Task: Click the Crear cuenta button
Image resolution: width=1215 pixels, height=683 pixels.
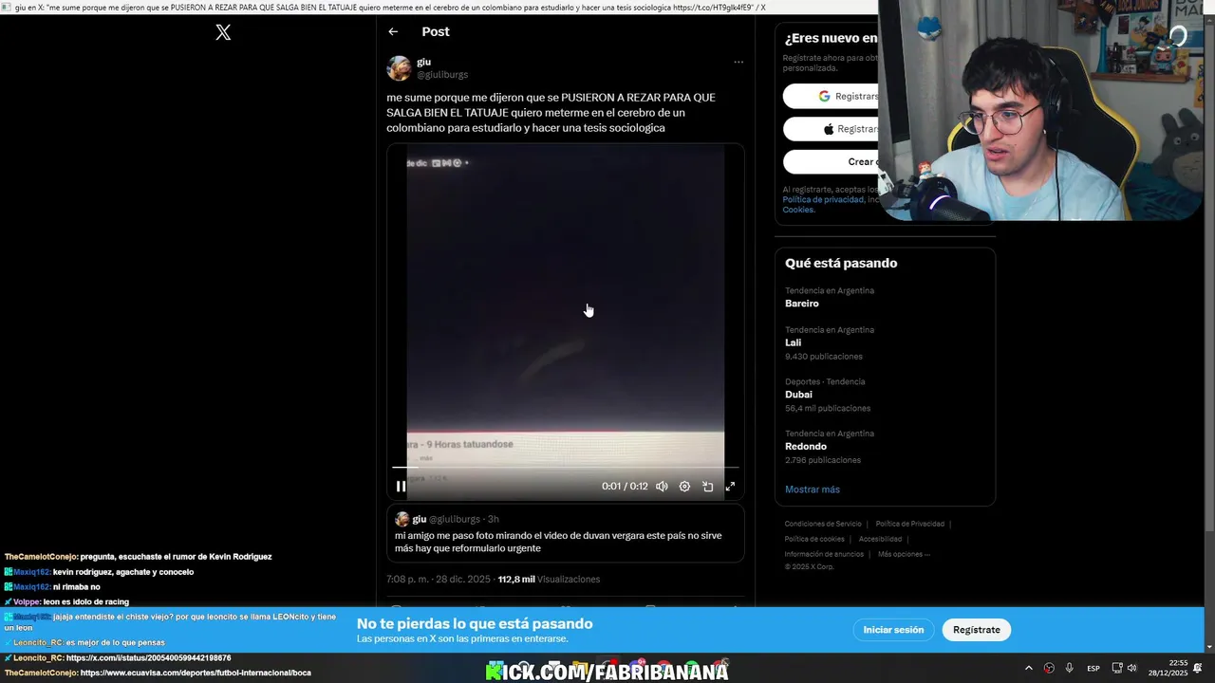Action: click(831, 161)
